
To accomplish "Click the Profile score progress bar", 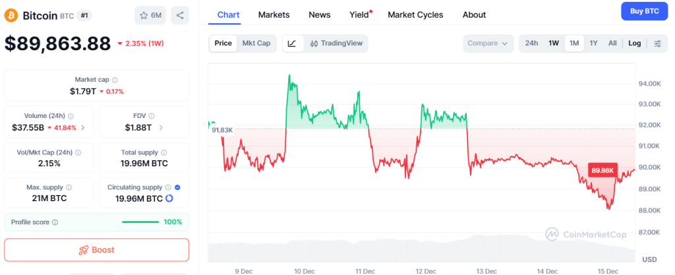I will coord(140,222).
